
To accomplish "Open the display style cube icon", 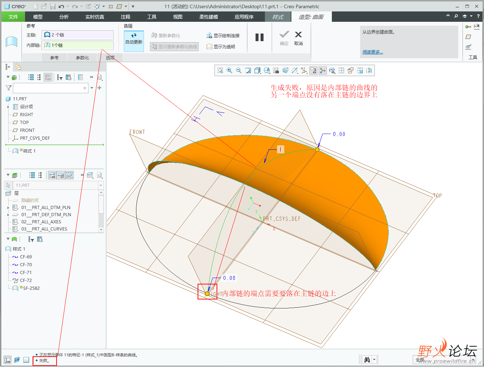I will coord(257,71).
